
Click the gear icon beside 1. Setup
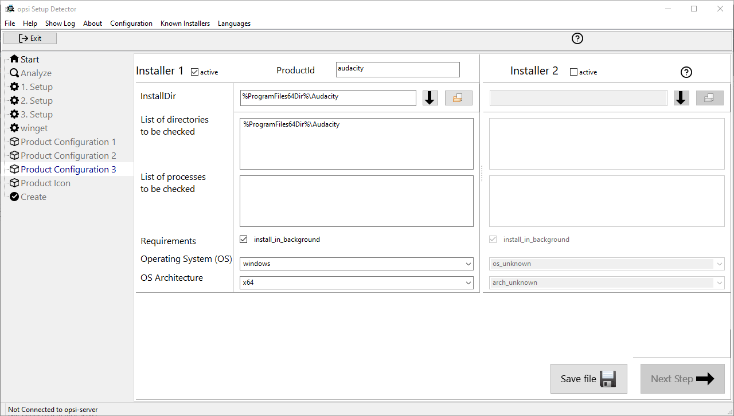point(14,87)
